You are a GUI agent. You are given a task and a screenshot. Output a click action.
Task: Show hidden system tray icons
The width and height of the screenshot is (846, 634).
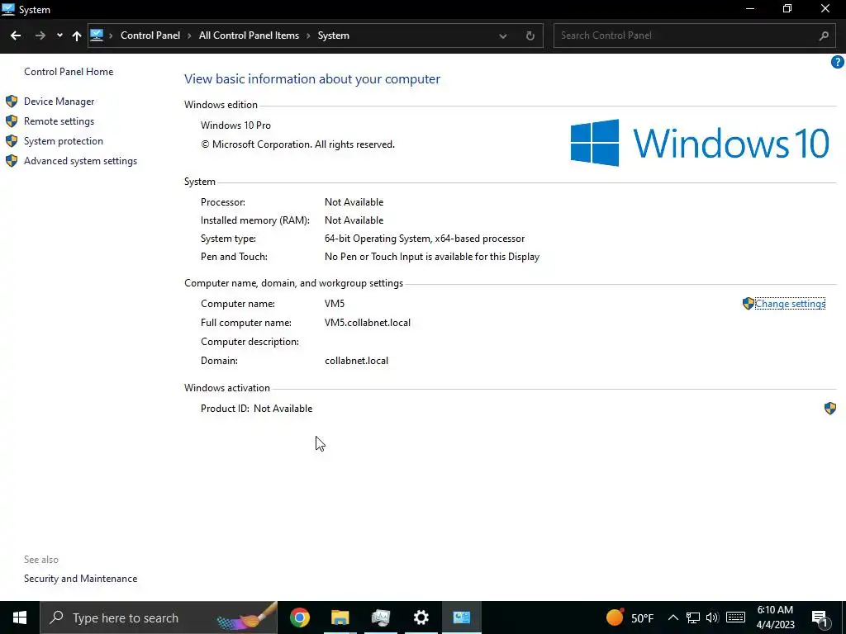click(x=673, y=617)
